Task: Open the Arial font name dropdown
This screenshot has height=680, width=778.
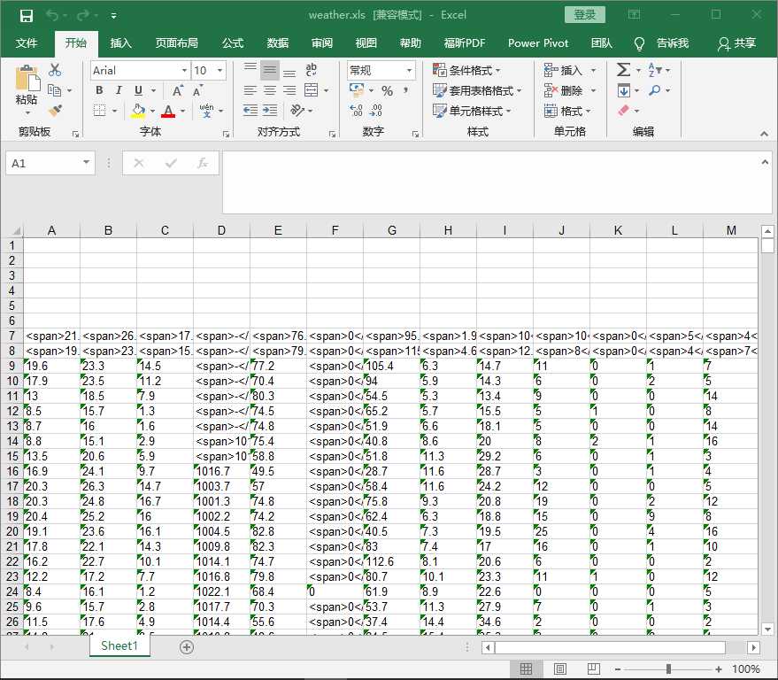Action: pyautogui.click(x=184, y=71)
